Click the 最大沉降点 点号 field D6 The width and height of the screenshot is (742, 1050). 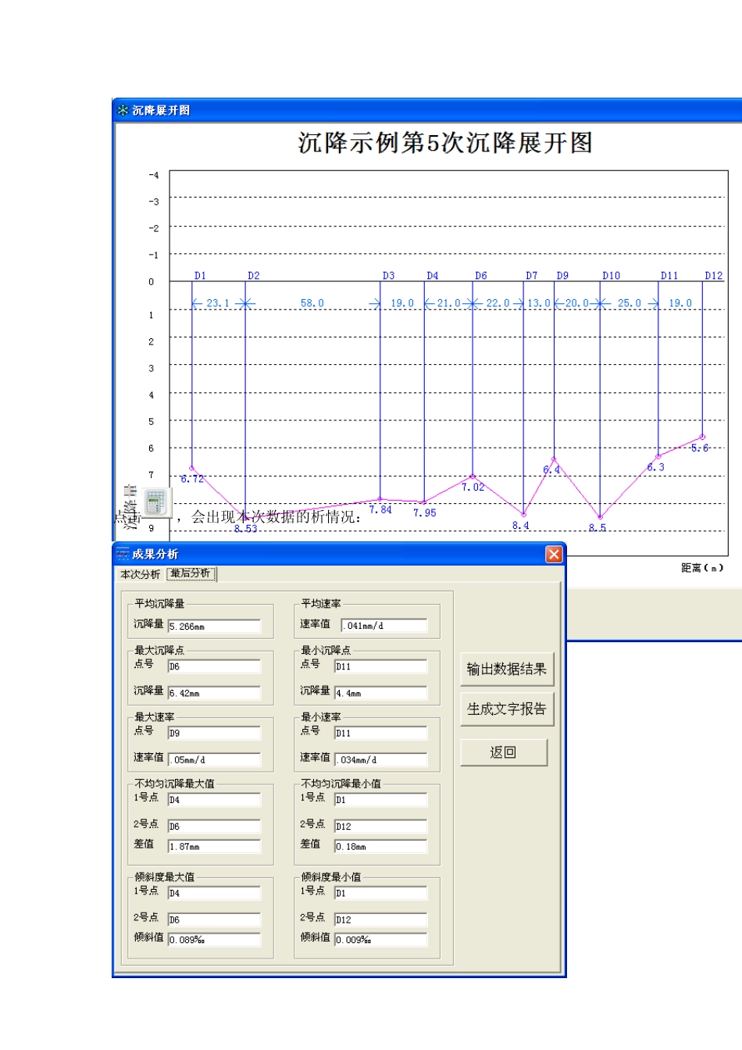point(214,666)
